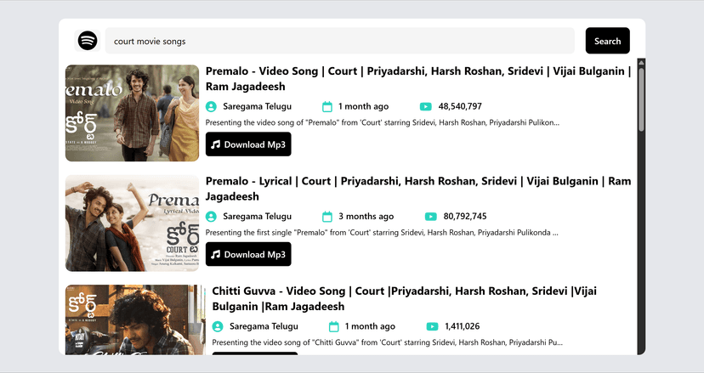Click the views icon beside 48,540,797
The image size is (704, 373).
(426, 106)
